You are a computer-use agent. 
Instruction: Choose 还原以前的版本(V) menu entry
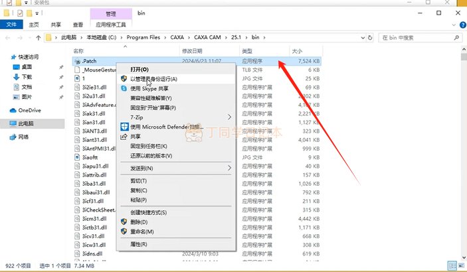tap(176, 156)
